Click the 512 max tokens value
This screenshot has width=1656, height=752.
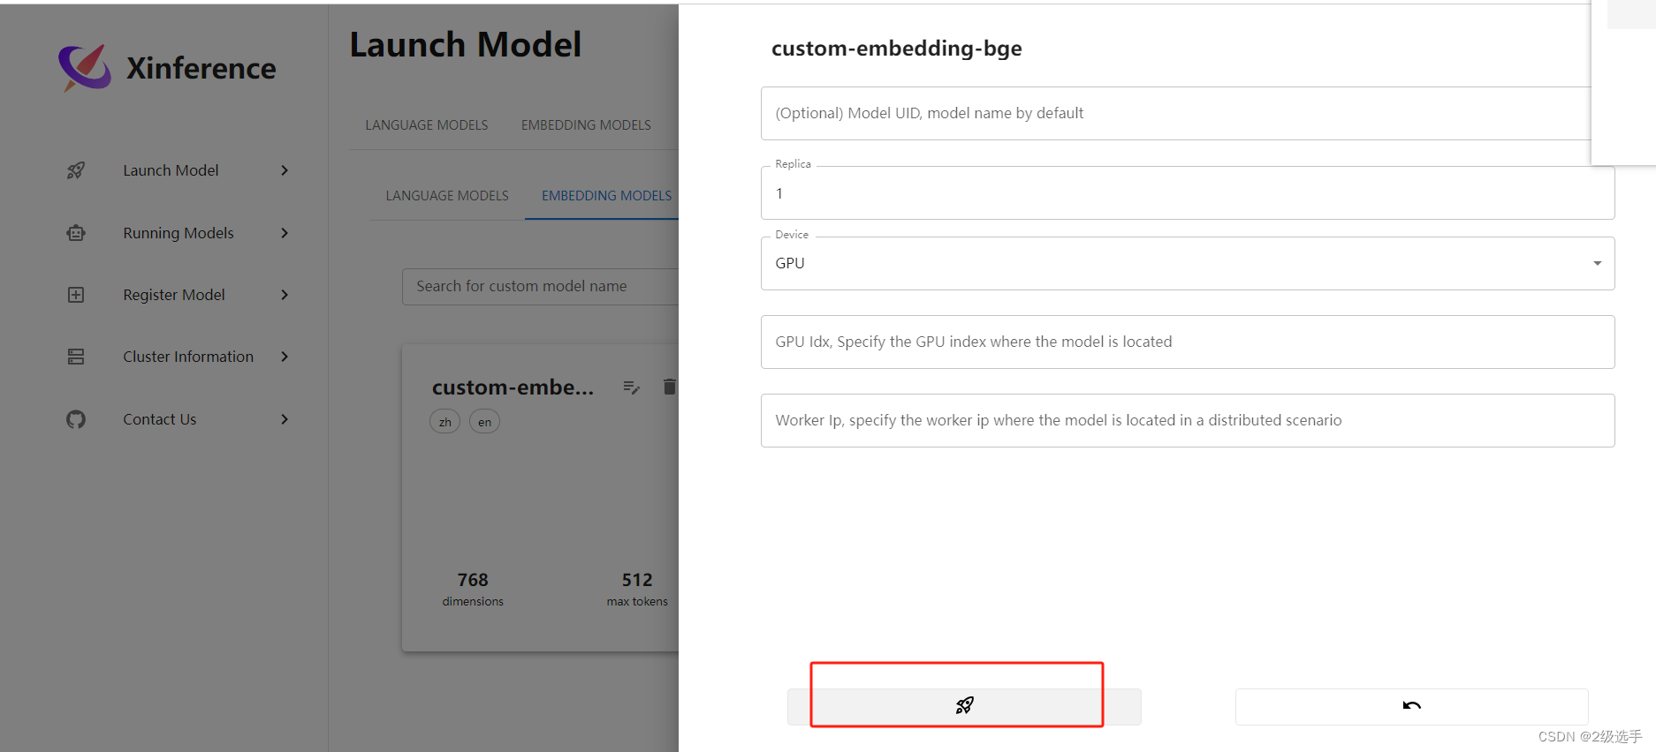pyautogui.click(x=637, y=580)
